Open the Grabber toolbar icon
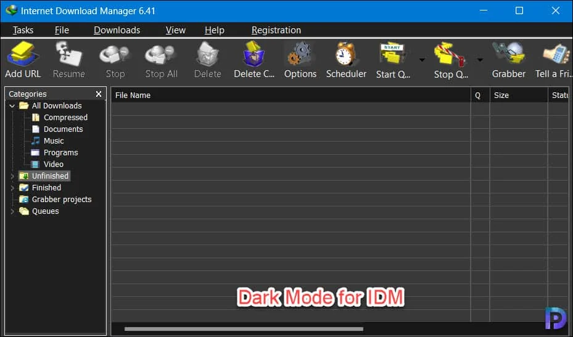 (508, 54)
